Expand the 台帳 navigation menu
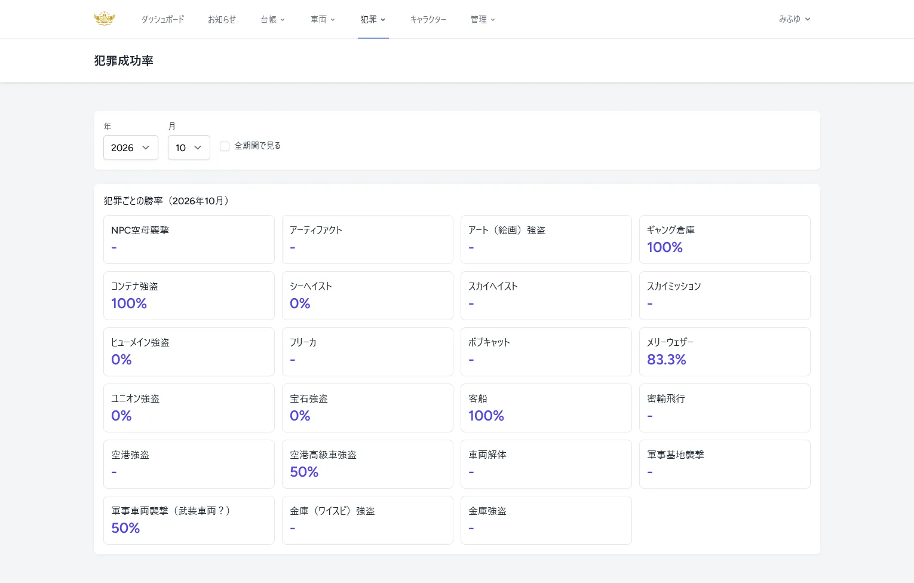The image size is (914, 583). coord(272,20)
